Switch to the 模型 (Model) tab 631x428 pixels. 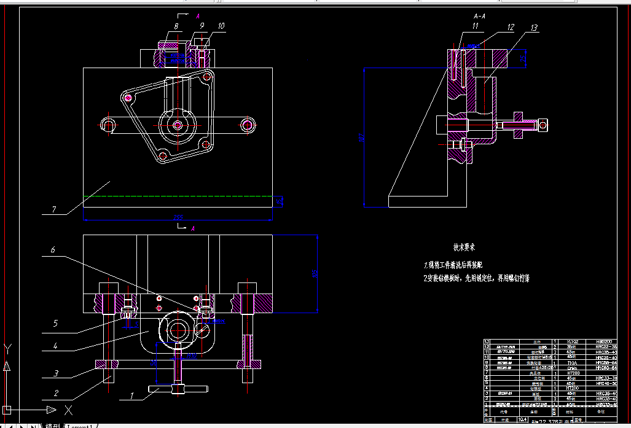[53, 426]
